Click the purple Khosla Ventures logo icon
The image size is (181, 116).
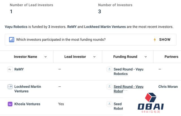coord(10,104)
